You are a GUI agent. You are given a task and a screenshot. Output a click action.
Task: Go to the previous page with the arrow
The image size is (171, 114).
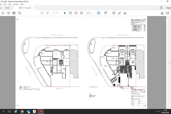pos(42,13)
